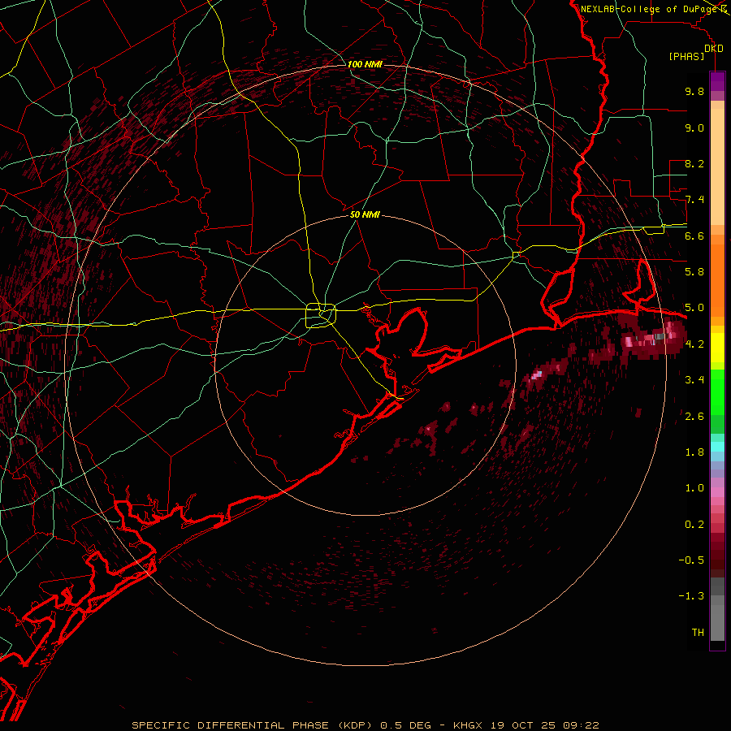Viewport: 731px width, 731px height.
Task: Click the '[PHAS]' units label
Action: (x=686, y=57)
